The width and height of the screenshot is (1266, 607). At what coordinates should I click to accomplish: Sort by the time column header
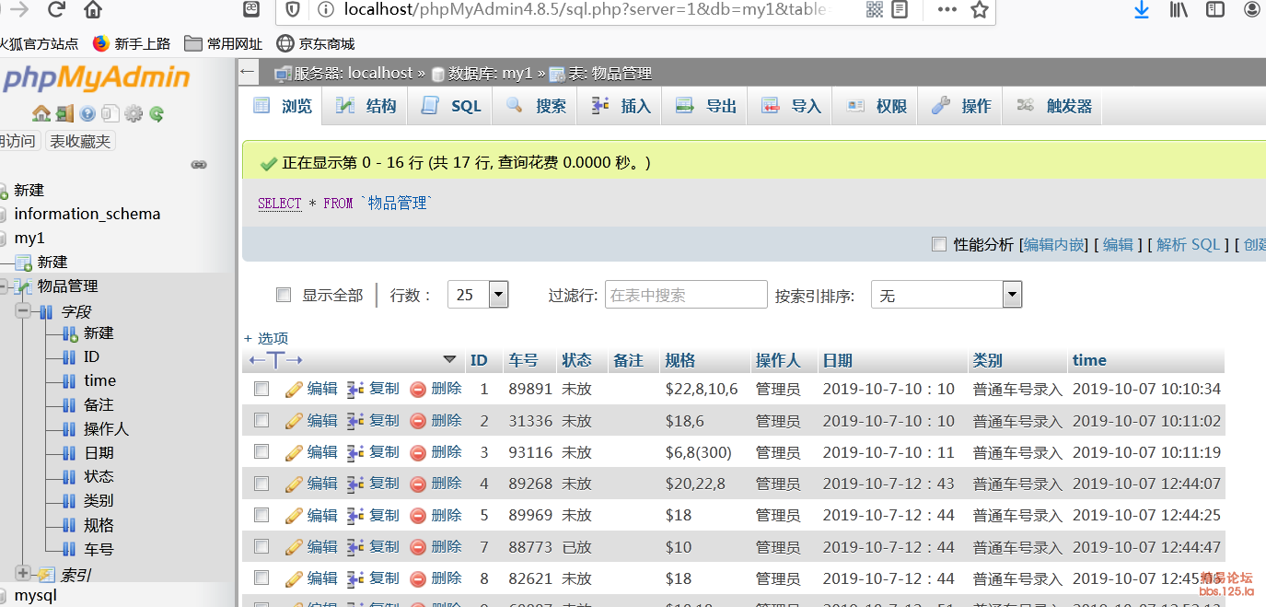click(1089, 360)
